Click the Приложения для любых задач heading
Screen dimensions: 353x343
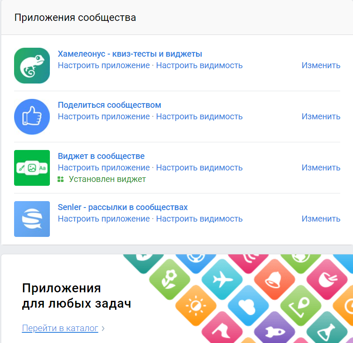point(77,296)
